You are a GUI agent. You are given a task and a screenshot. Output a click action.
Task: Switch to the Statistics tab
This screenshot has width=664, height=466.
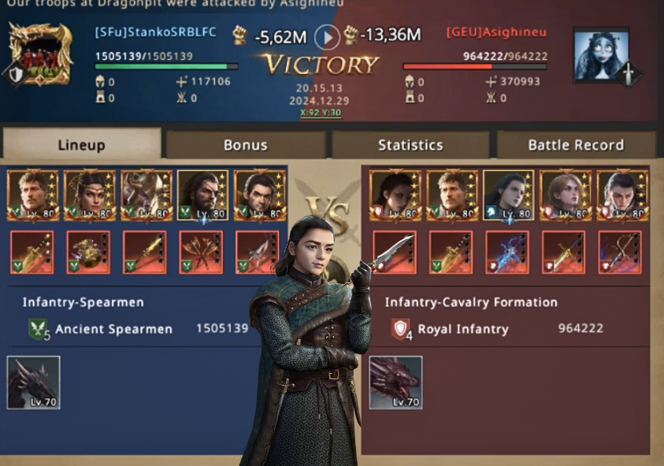[410, 145]
